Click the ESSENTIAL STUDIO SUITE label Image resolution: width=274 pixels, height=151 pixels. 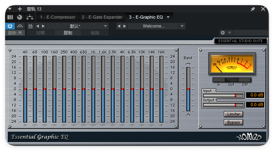point(241,41)
